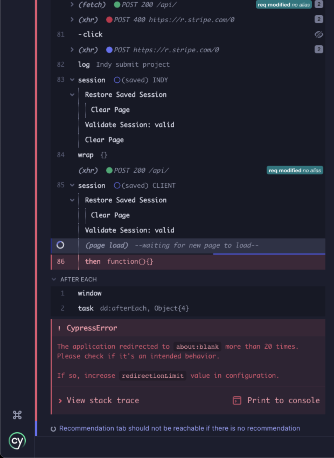Open the keyboard shortcuts command icon

point(17,415)
